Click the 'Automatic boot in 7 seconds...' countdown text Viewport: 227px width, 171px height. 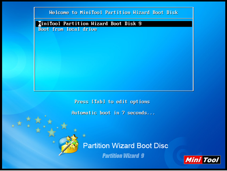[113, 113]
